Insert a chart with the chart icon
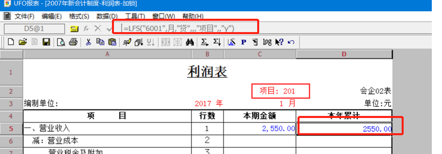442x154 pixels. click(x=231, y=42)
